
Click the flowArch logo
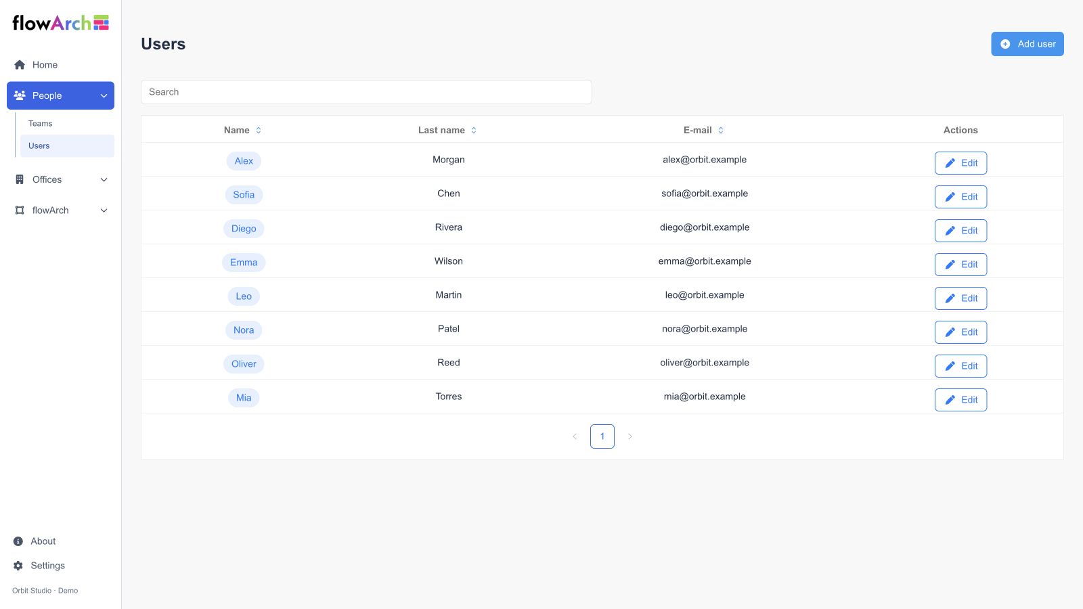pos(61,23)
